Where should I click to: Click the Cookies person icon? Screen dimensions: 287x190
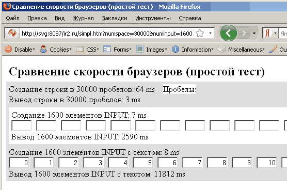(x=43, y=49)
